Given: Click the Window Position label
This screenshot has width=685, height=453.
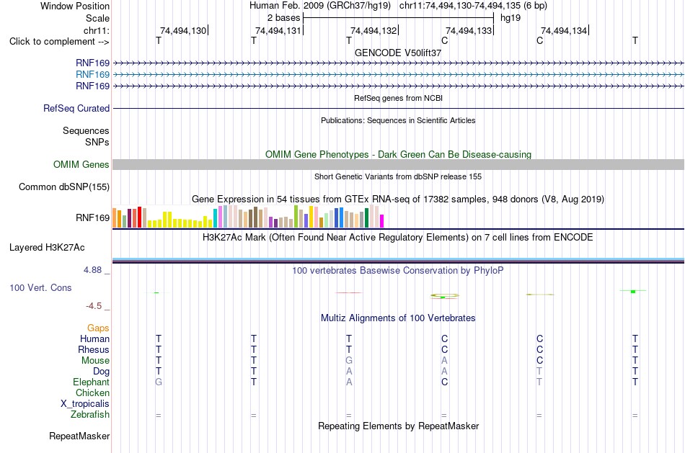Looking at the screenshot, I should click(x=75, y=6).
